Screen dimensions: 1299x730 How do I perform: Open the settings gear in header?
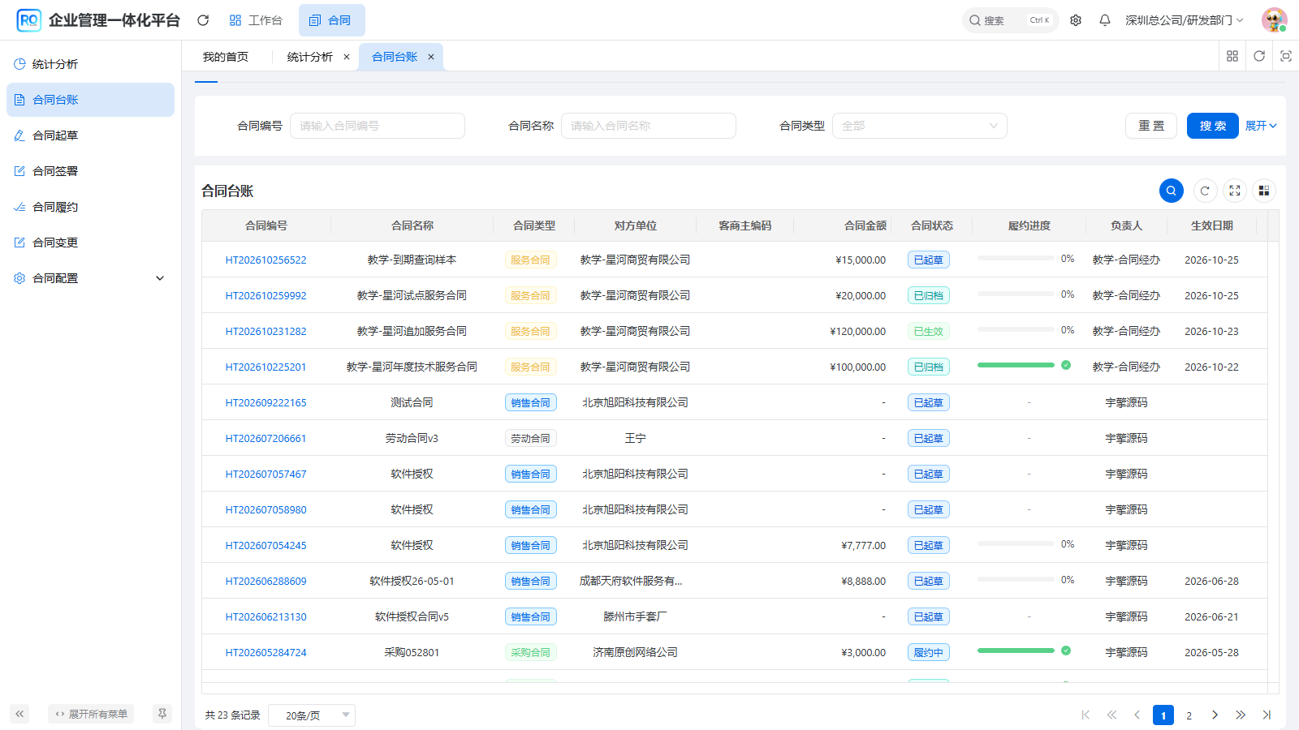(x=1076, y=20)
